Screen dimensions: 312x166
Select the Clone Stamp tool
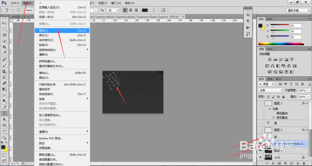pyautogui.click(x=4, y=71)
